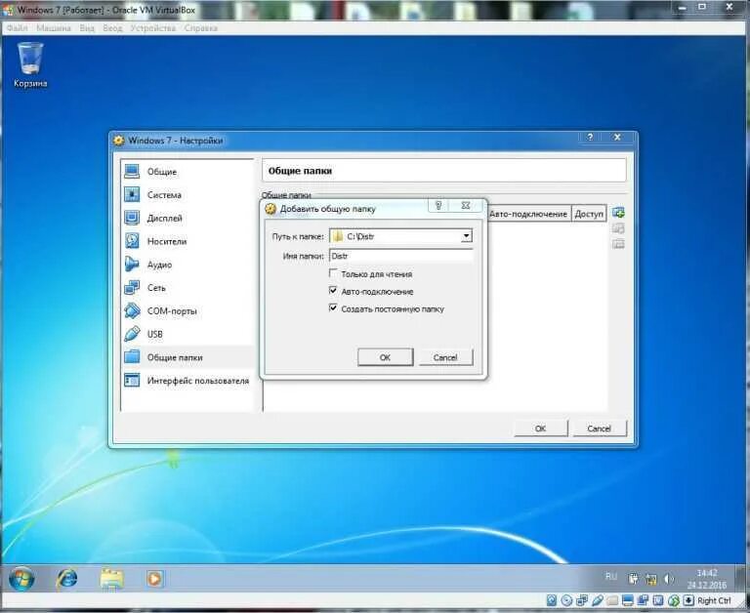Open the Машина menu

click(54, 28)
